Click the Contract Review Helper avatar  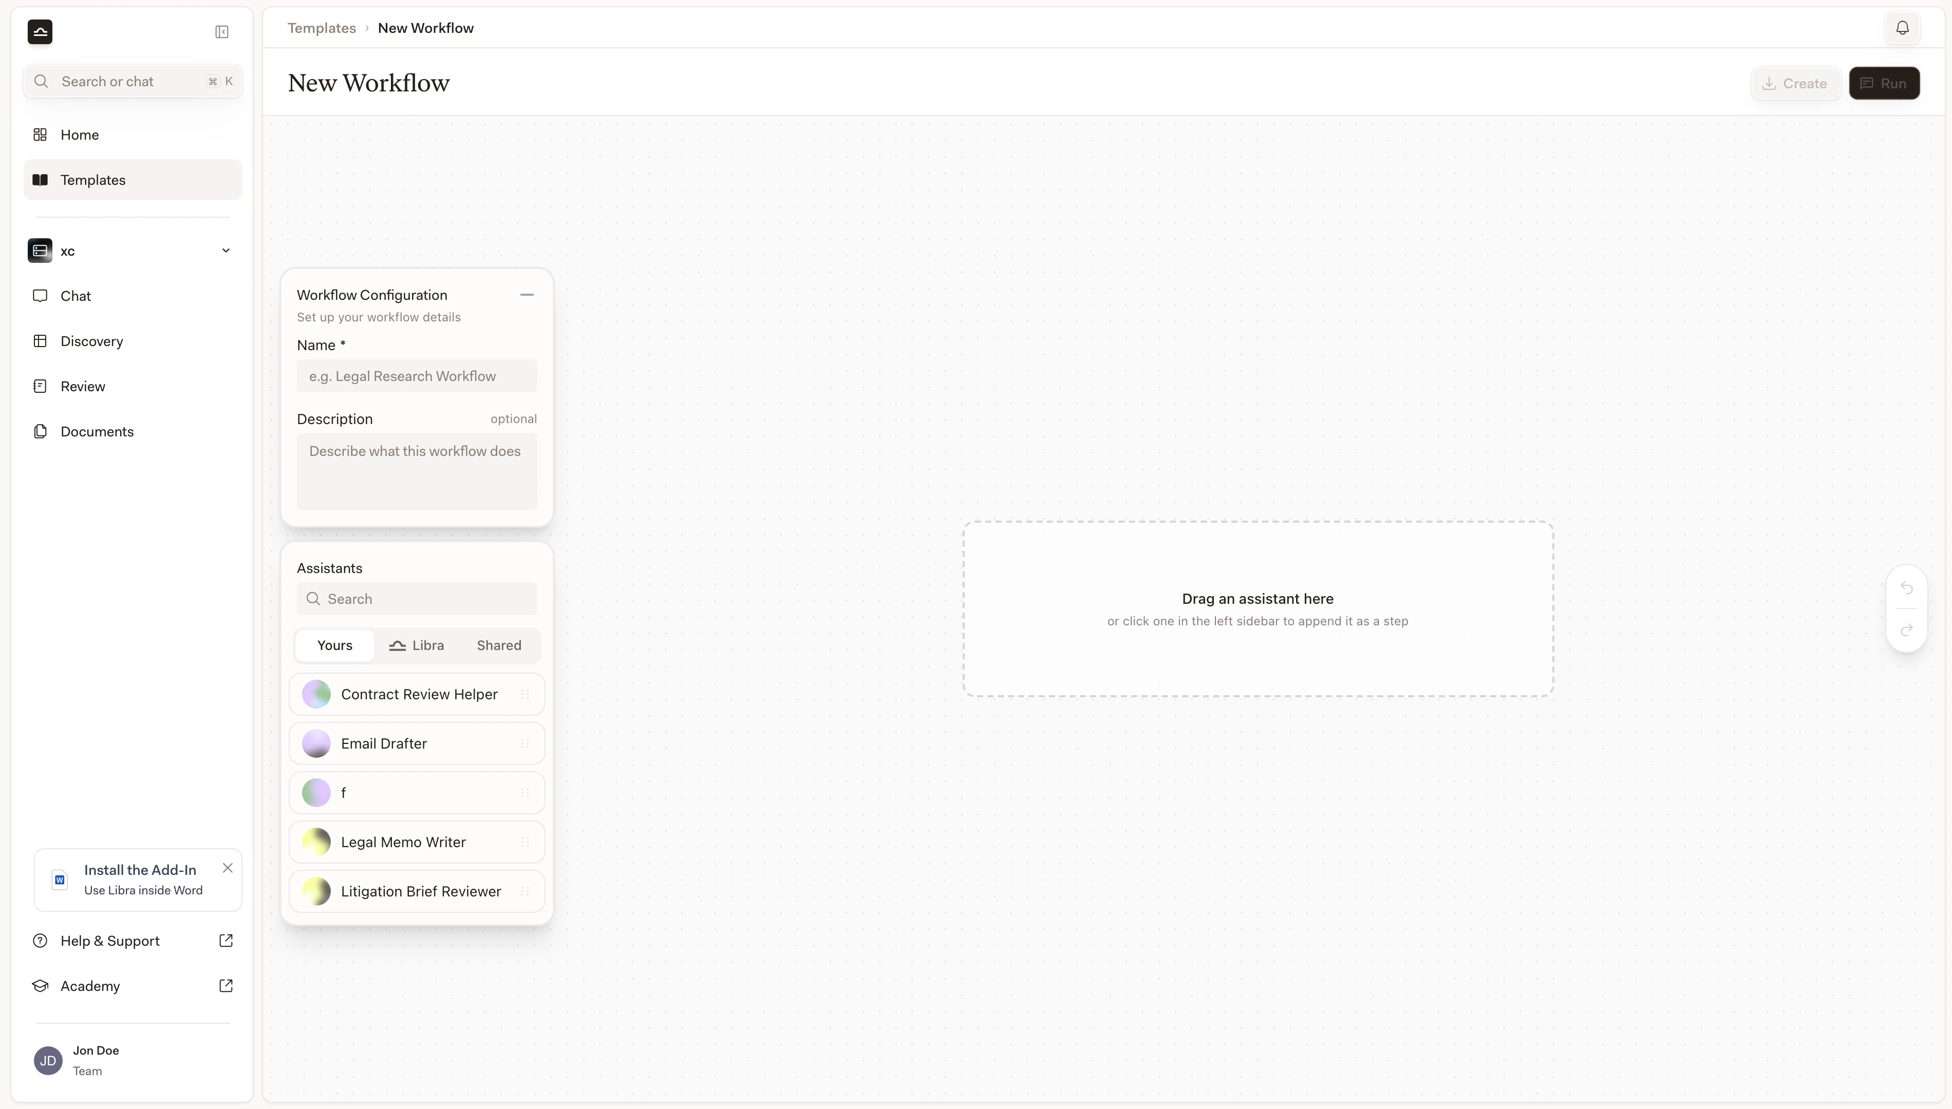click(316, 695)
